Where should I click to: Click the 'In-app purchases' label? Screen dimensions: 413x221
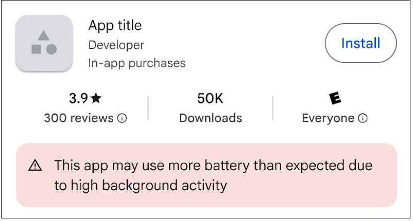(x=137, y=63)
